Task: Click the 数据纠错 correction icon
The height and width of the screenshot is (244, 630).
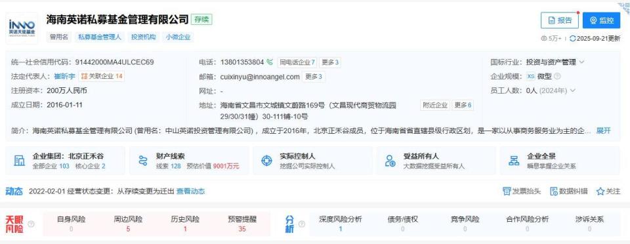Action: [x=554, y=192]
